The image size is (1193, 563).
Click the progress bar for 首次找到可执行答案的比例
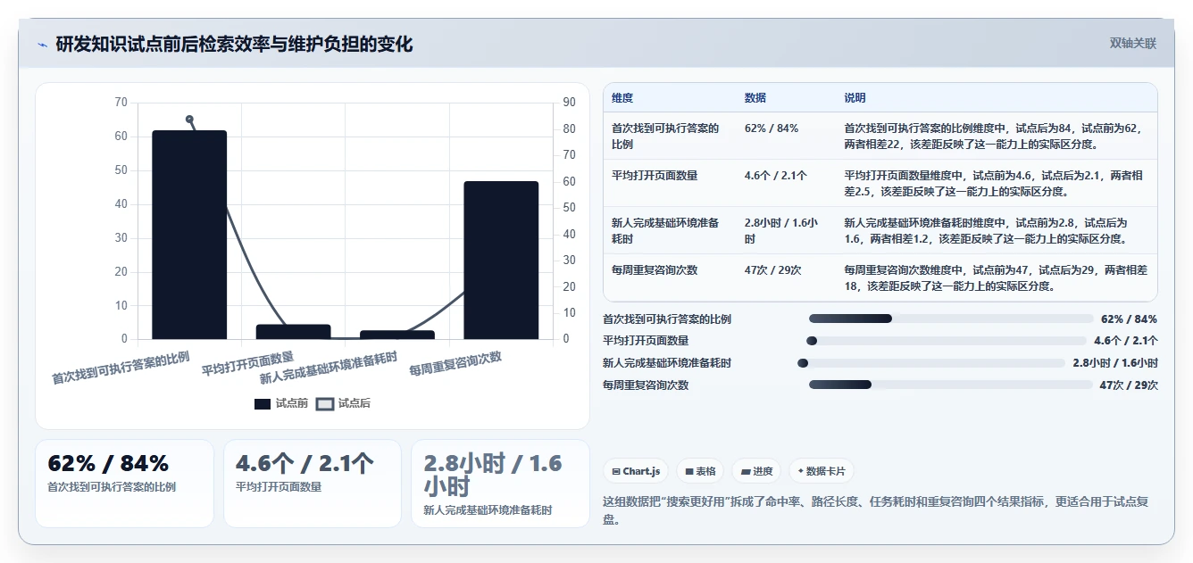[x=951, y=319]
